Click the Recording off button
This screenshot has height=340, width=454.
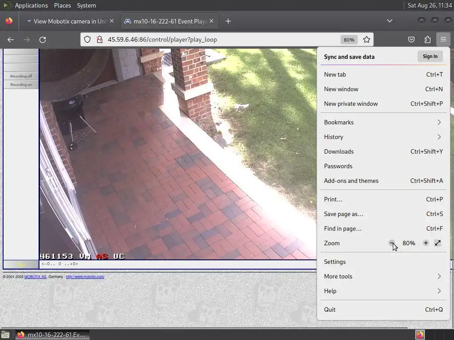[21, 76]
